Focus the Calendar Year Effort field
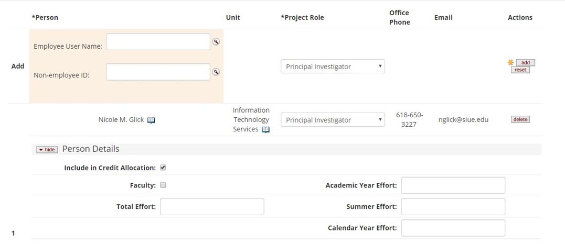This screenshot has width=565, height=244. coord(453,228)
